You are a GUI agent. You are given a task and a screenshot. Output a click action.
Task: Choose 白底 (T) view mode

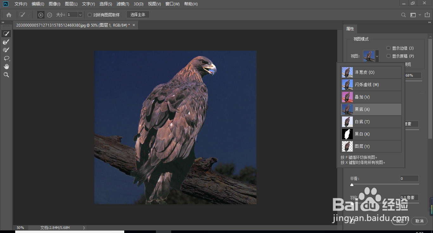coord(371,122)
